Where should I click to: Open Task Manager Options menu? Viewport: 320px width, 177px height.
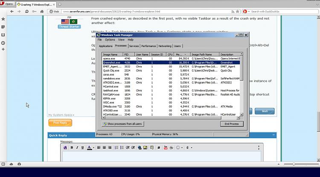(x=110, y=40)
